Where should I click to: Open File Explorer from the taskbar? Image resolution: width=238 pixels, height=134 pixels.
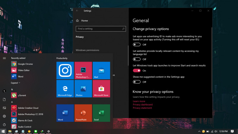tap(10, 131)
